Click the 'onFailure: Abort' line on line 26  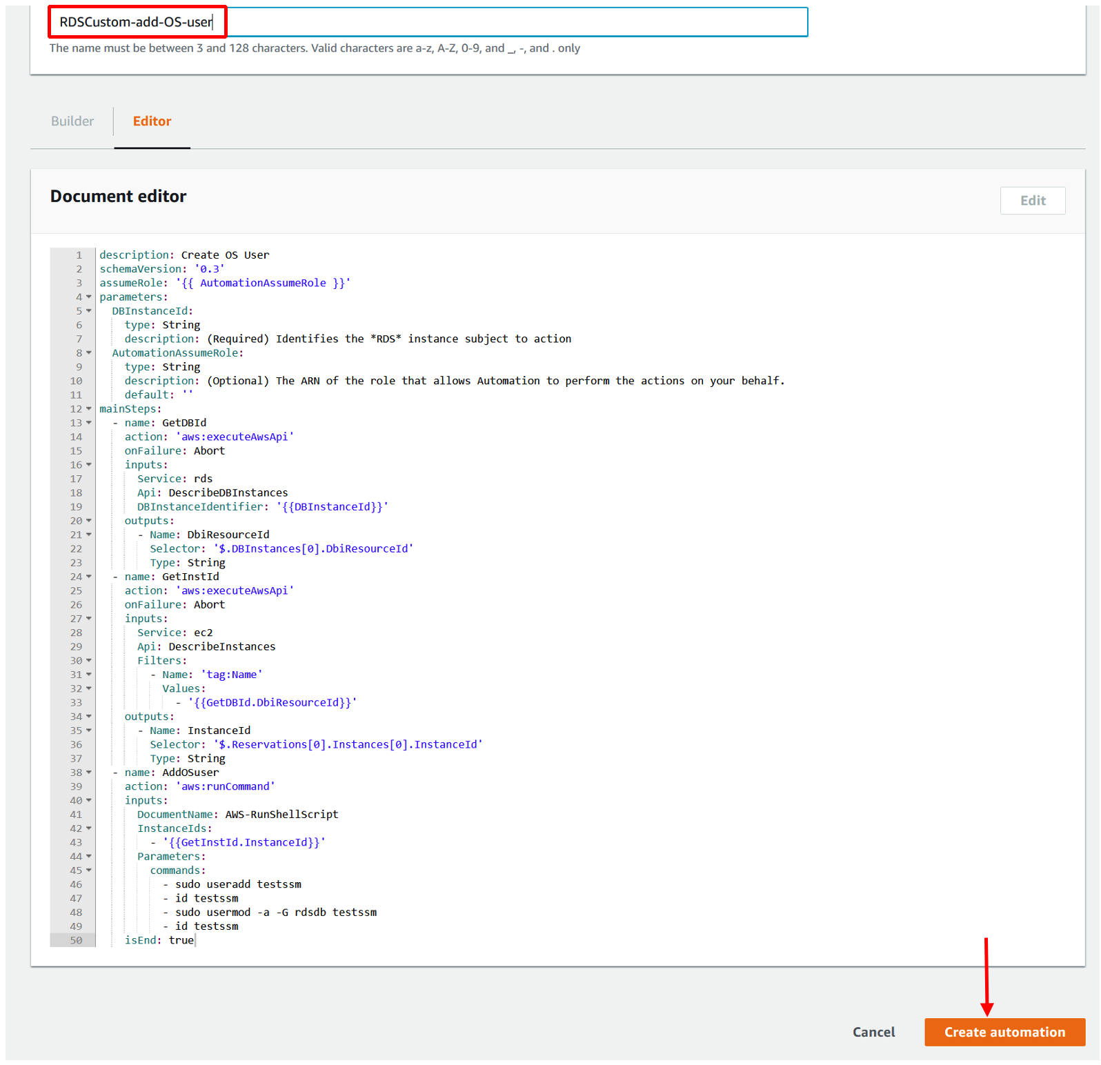[175, 605]
